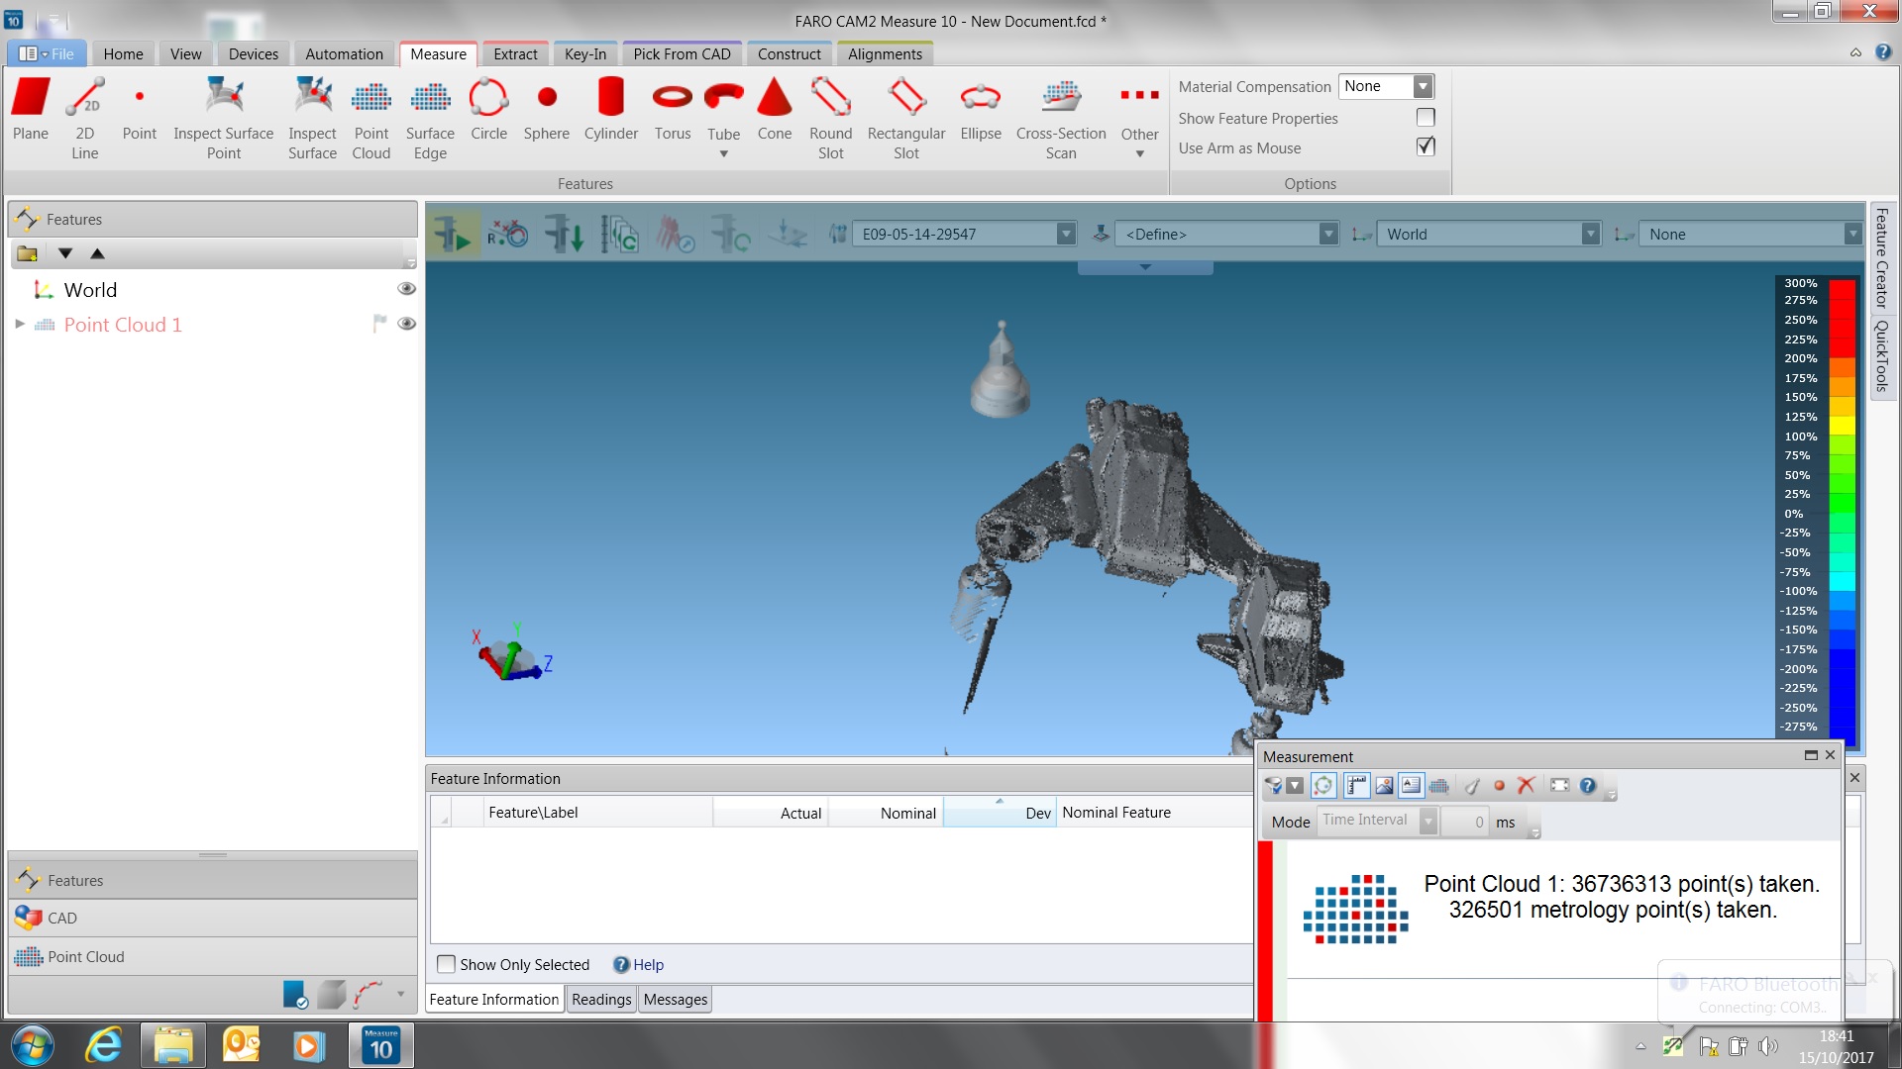
Task: Click the Feature Creator side tab
Action: pos(1882,258)
